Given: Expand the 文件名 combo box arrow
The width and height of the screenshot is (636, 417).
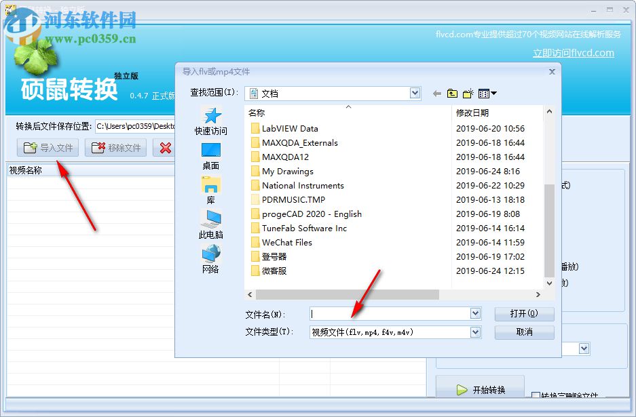Looking at the screenshot, I should [x=474, y=313].
